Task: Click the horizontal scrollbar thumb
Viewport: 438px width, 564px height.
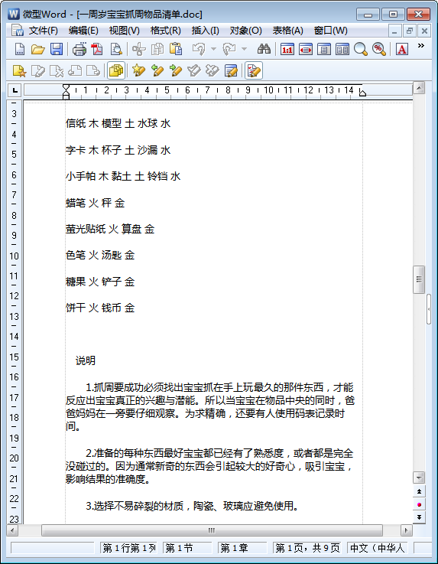Action: pos(212,530)
